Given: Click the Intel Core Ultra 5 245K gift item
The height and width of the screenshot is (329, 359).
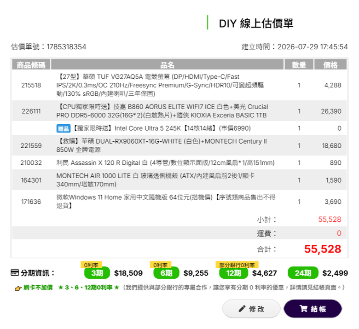Looking at the screenshot, I should (162, 128).
